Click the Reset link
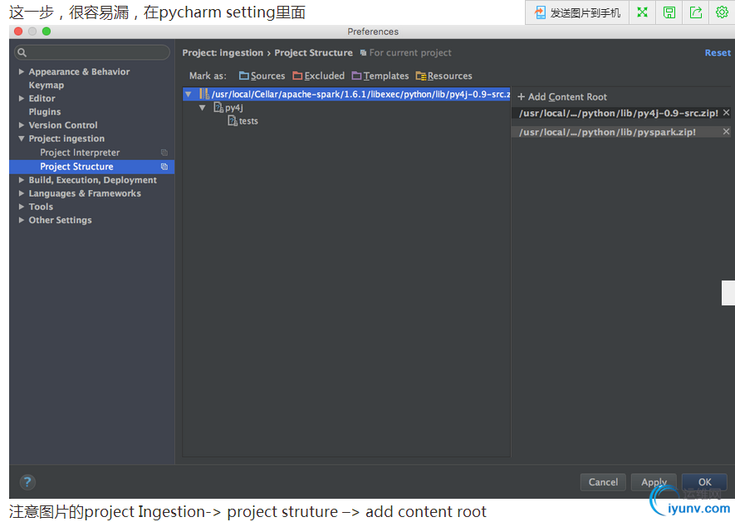 click(x=718, y=53)
